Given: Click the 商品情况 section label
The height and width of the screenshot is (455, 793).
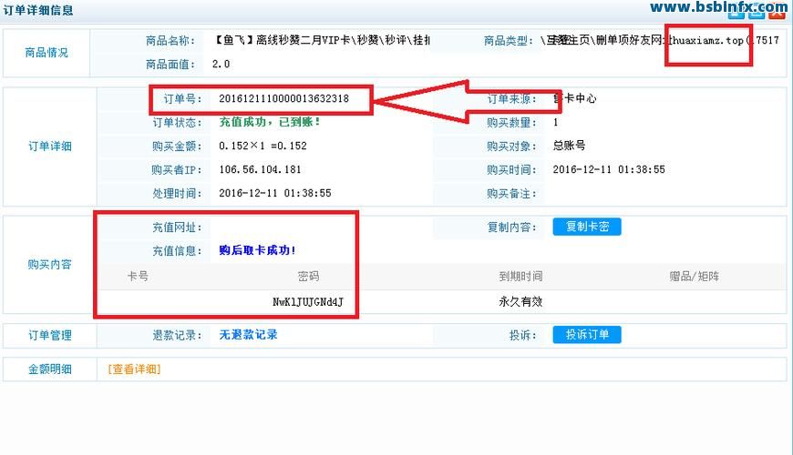Looking at the screenshot, I should point(46,53).
